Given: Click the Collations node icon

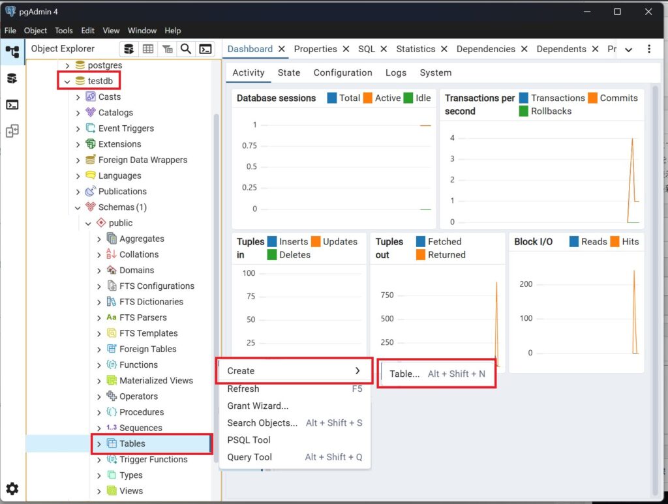Looking at the screenshot, I should [x=112, y=254].
